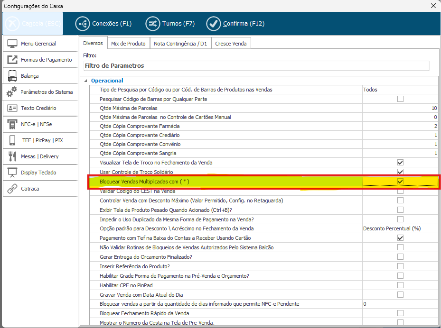Click the Filtro de Parametros input field
This screenshot has height=328, width=441.
[256, 65]
